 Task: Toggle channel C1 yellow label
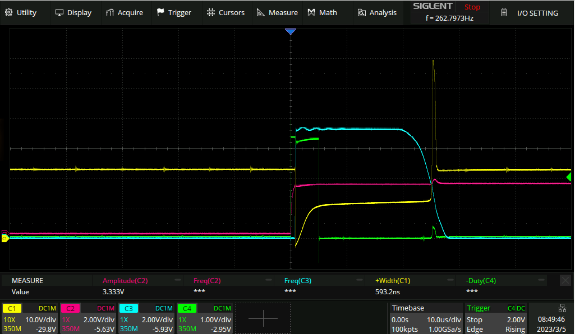(x=12, y=308)
